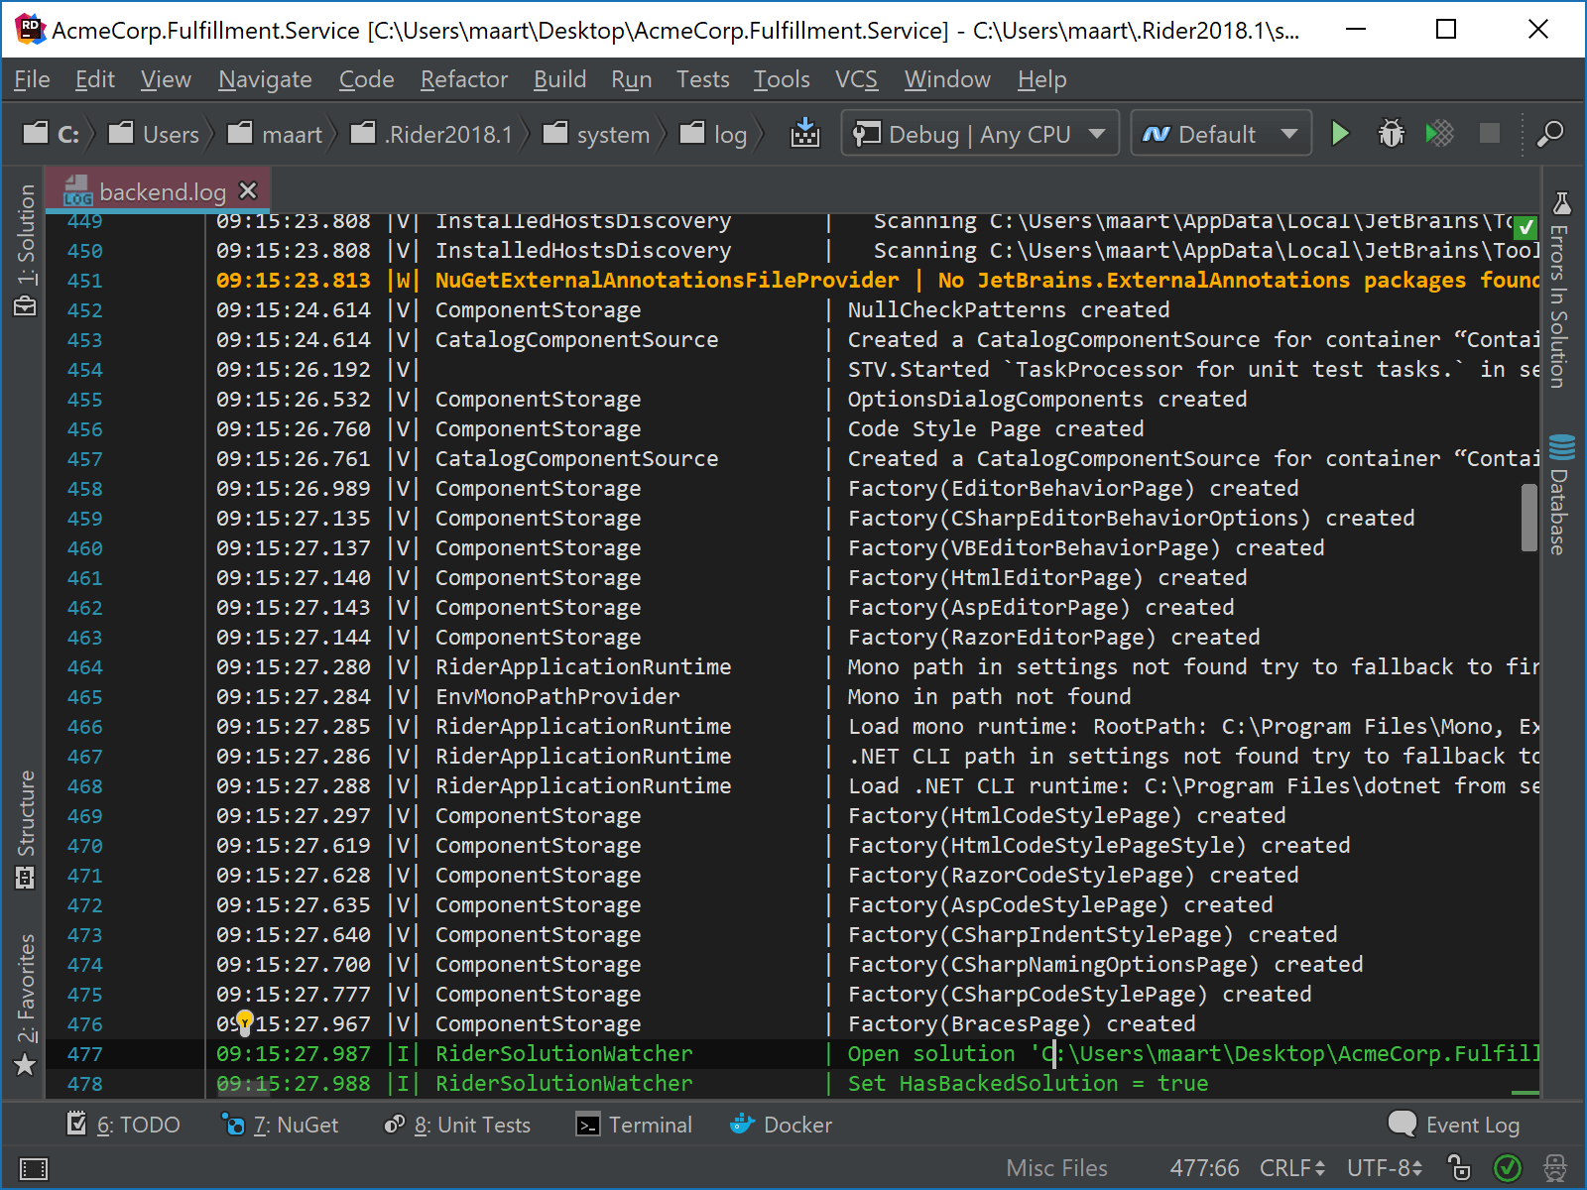
Task: Open the Default run configuration dropdown
Action: [1221, 133]
